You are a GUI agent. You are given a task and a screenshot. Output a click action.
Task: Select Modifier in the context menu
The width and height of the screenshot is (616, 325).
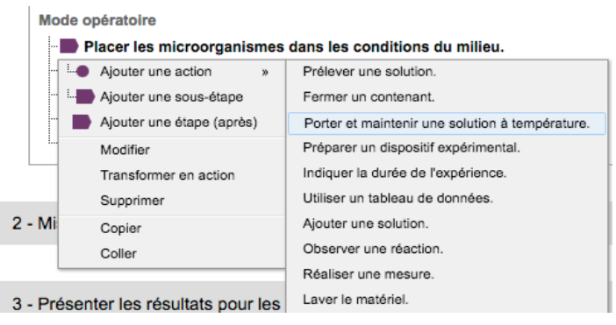125,150
